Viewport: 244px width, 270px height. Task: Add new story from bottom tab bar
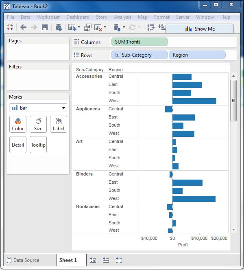pyautogui.click(x=119, y=260)
